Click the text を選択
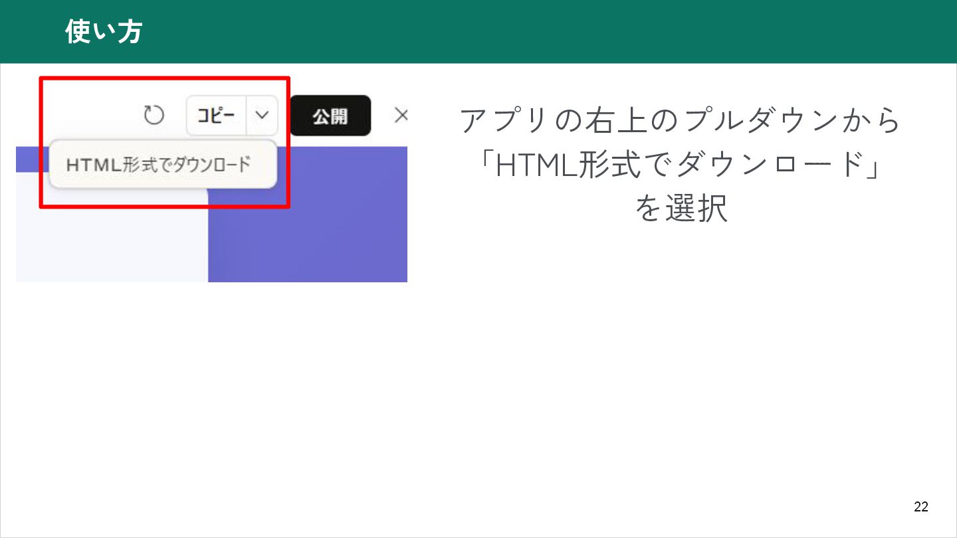The width and height of the screenshot is (957, 538). [681, 209]
